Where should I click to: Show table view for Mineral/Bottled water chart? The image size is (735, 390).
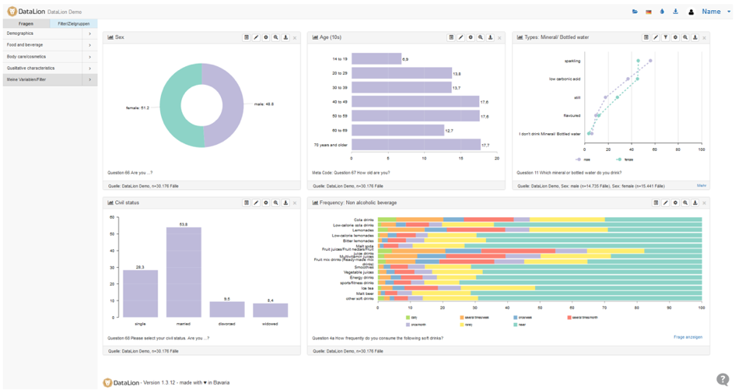coord(646,37)
